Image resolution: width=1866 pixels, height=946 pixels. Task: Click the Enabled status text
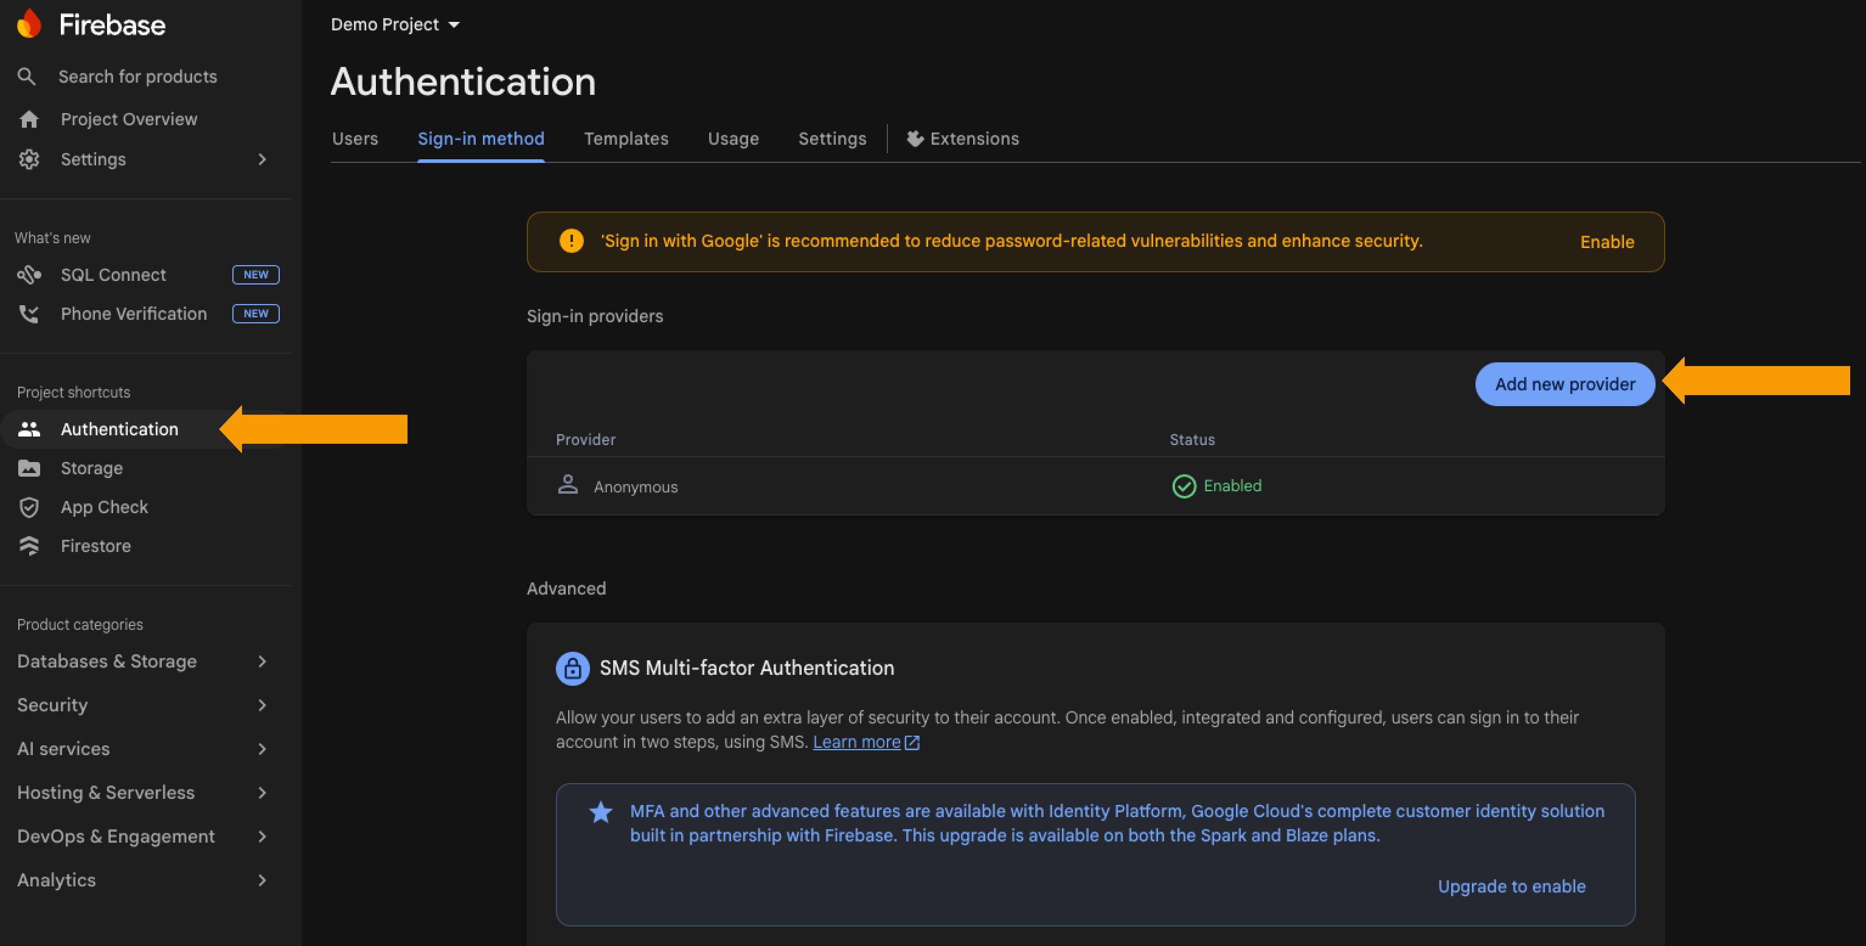[x=1232, y=486]
